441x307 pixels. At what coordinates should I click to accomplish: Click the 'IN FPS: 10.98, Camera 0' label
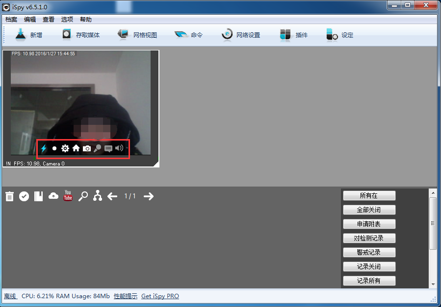point(35,164)
